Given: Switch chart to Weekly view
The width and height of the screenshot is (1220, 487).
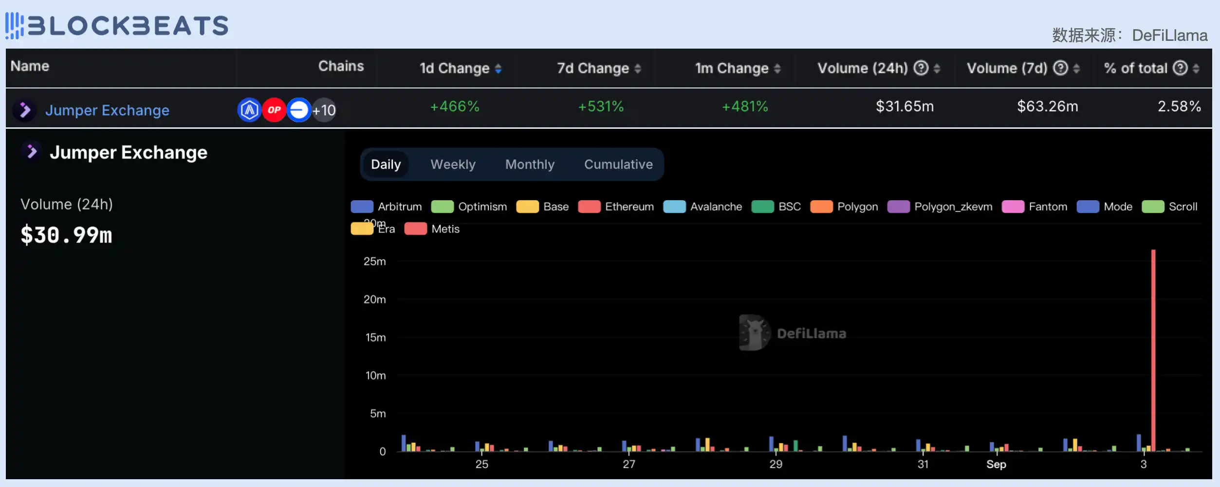Looking at the screenshot, I should coord(453,164).
